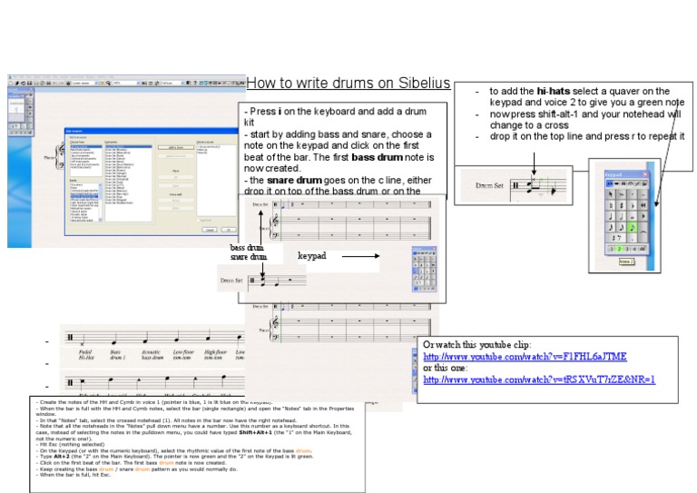Select voice 1 on the large Keypad
697x493 pixels.
point(612,249)
